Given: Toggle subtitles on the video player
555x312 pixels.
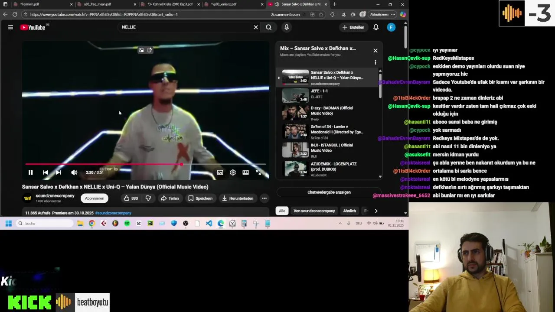Looking at the screenshot, I should click(x=220, y=172).
